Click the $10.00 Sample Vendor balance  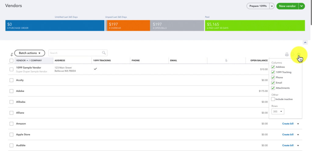[x=264, y=69]
